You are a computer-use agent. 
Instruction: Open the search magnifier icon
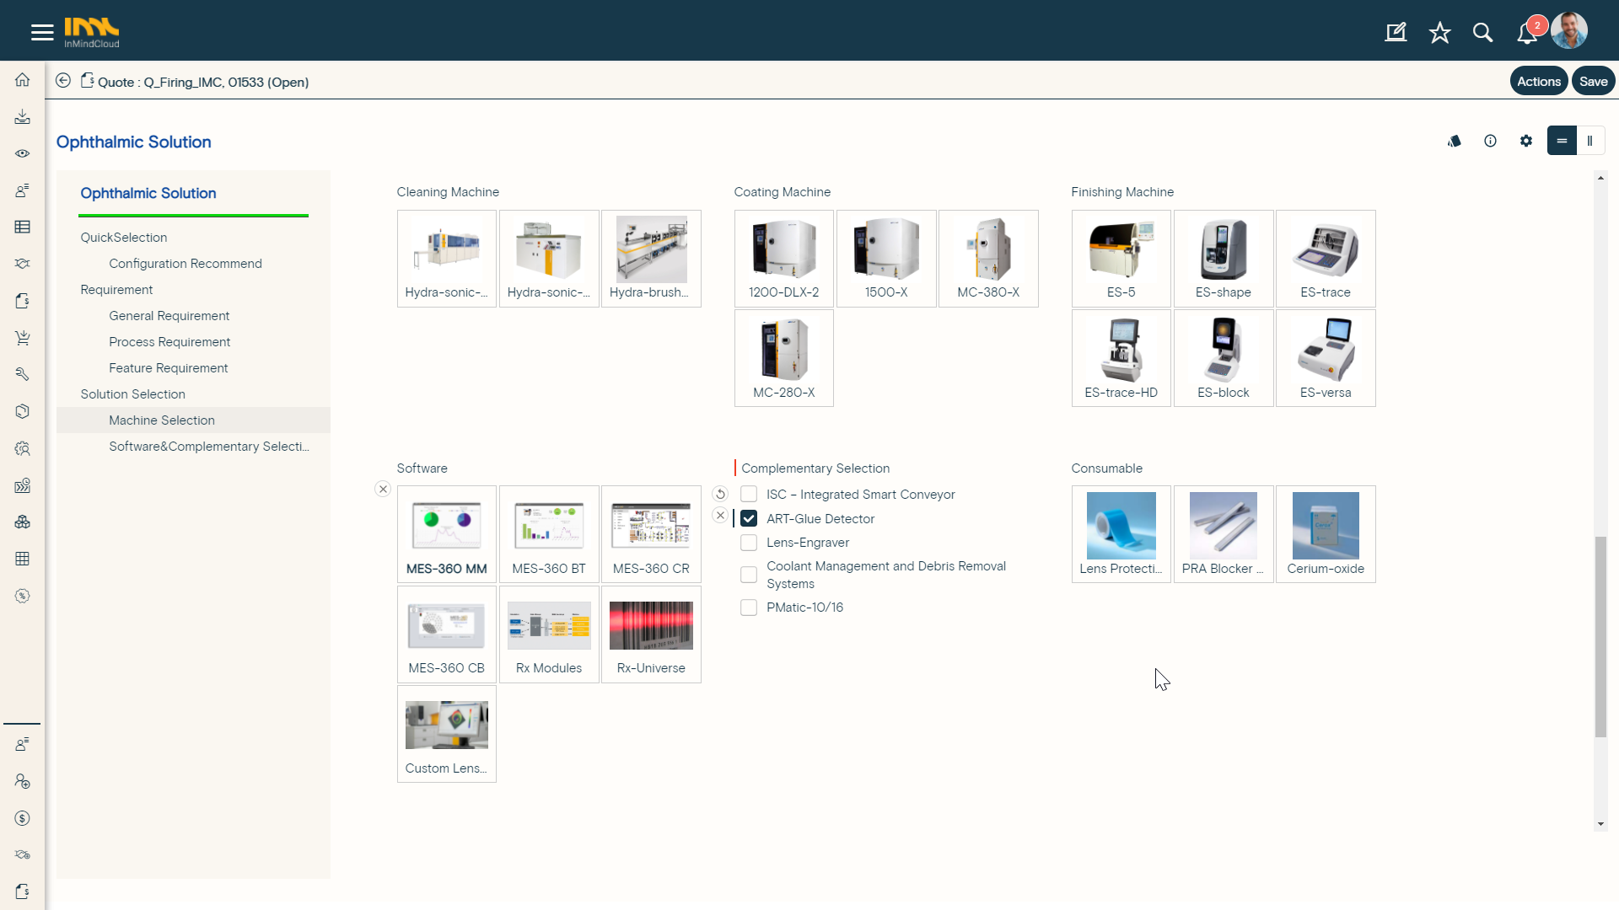(1482, 33)
